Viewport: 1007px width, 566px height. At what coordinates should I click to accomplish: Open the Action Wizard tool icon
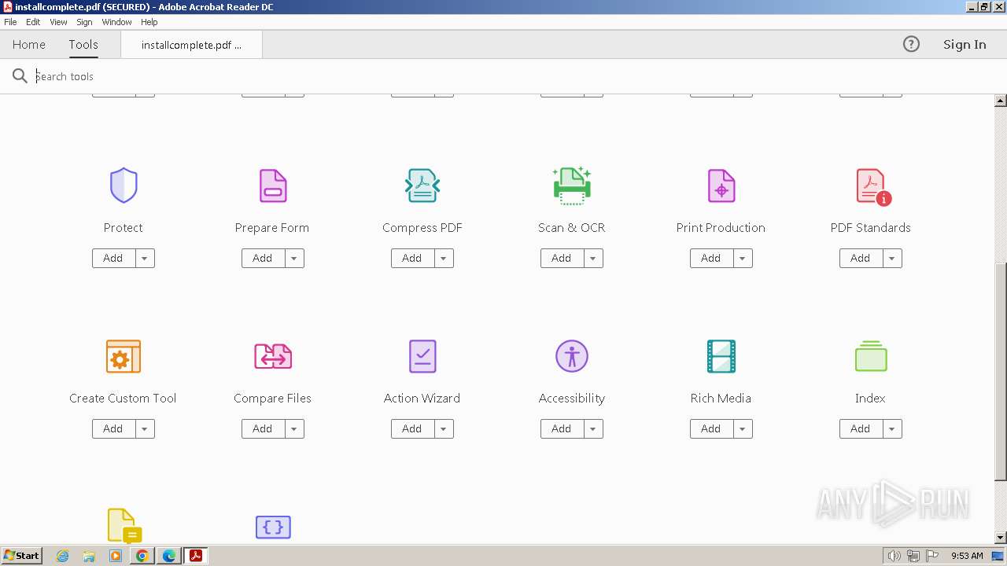pos(422,356)
